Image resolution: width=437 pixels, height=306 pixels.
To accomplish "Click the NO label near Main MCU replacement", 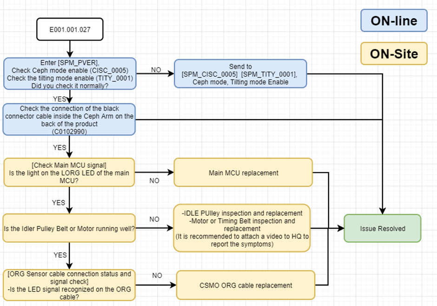I will [154, 181].
